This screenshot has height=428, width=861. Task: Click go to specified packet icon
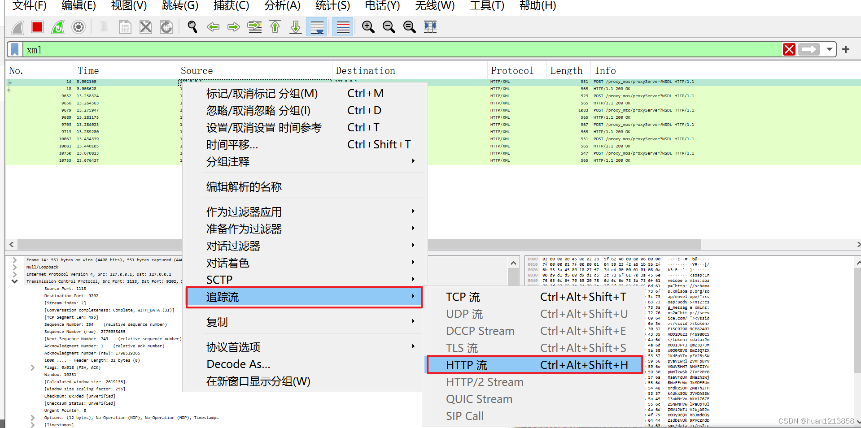(254, 27)
